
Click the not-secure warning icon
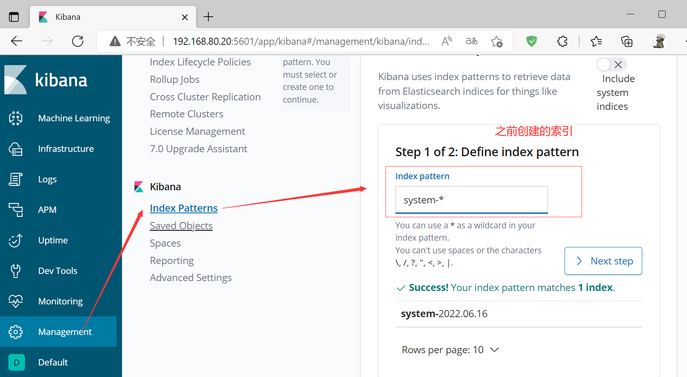[x=115, y=41]
